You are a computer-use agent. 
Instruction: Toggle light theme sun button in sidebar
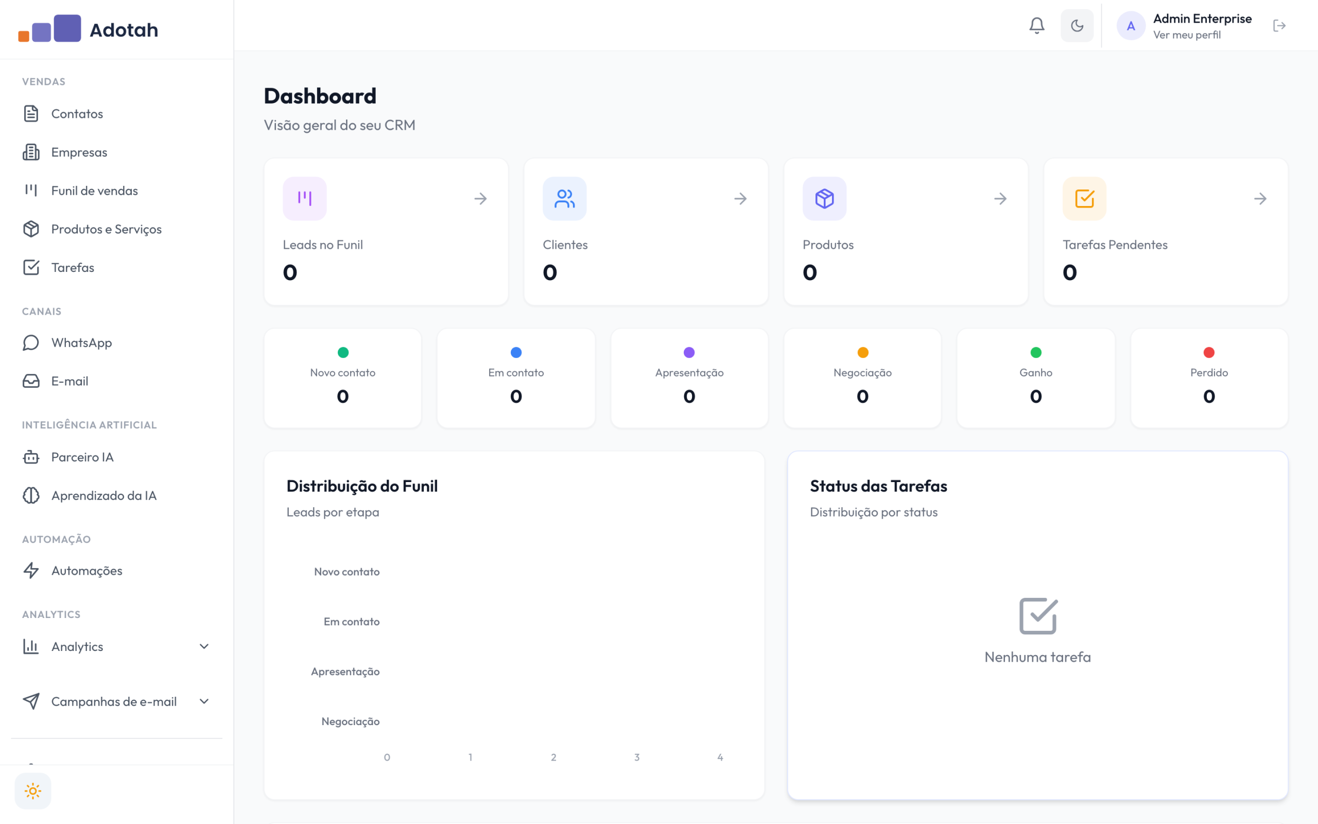coord(32,791)
